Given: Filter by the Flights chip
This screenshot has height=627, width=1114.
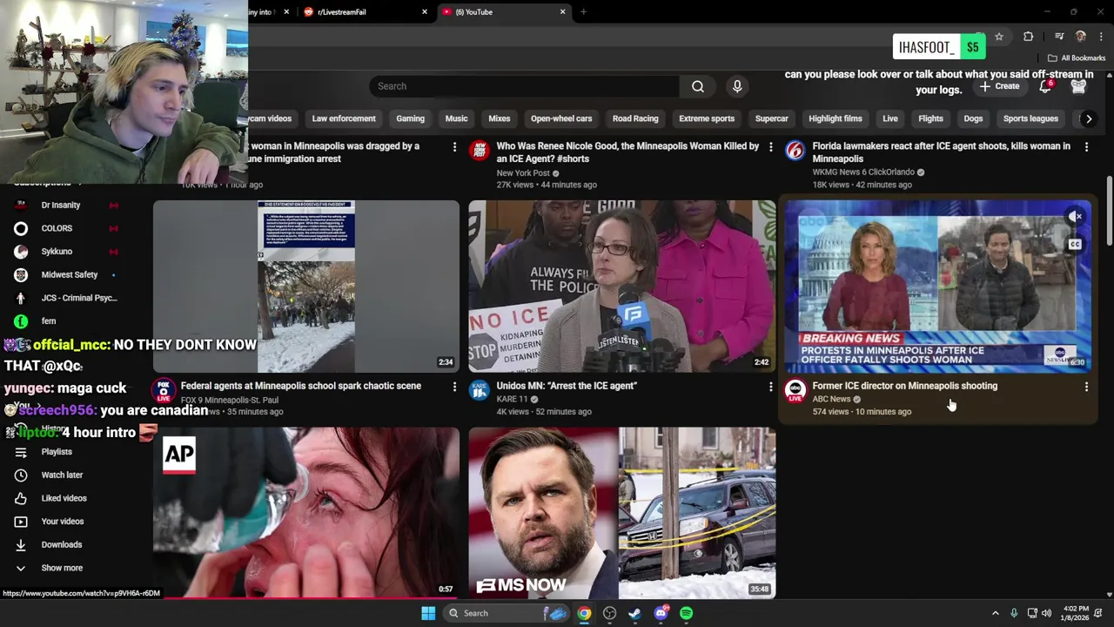Looking at the screenshot, I should pyautogui.click(x=930, y=118).
